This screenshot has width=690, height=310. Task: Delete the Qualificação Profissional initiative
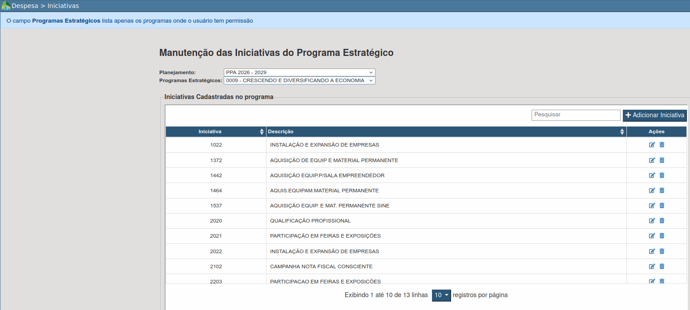pos(662,221)
